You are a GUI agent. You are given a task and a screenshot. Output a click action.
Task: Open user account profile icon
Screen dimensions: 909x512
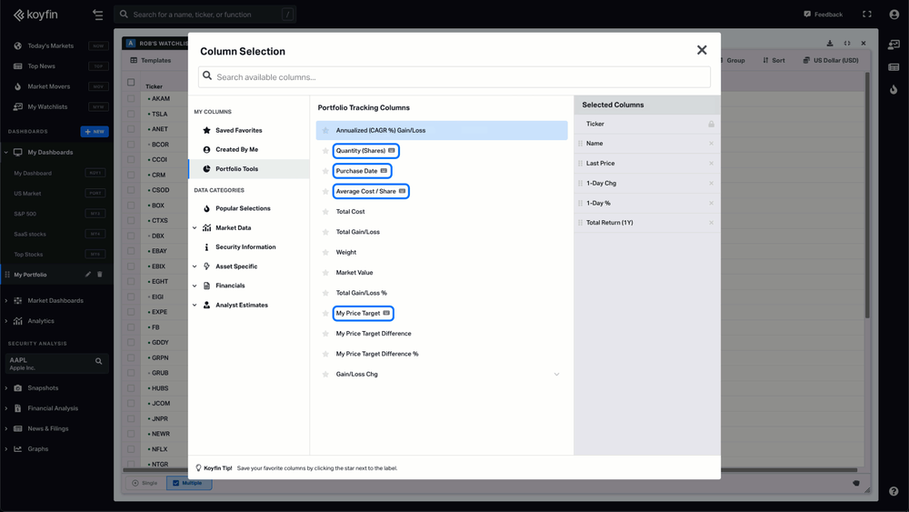pyautogui.click(x=894, y=15)
